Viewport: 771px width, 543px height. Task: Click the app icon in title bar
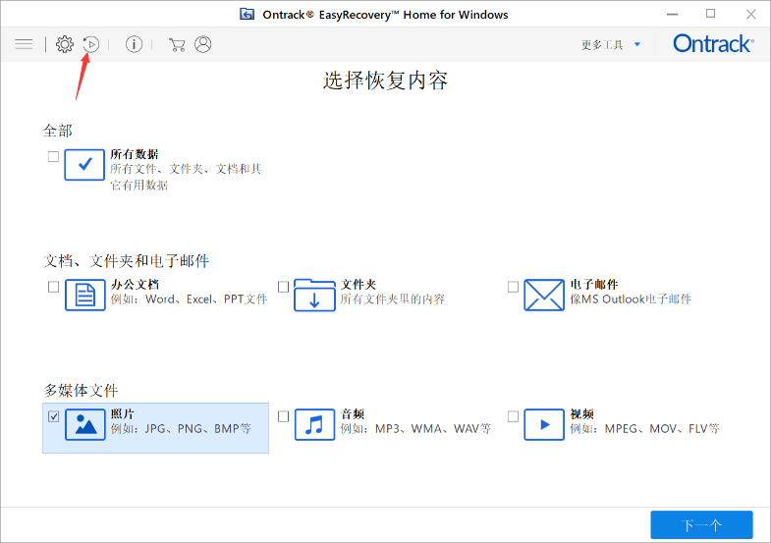click(x=247, y=15)
